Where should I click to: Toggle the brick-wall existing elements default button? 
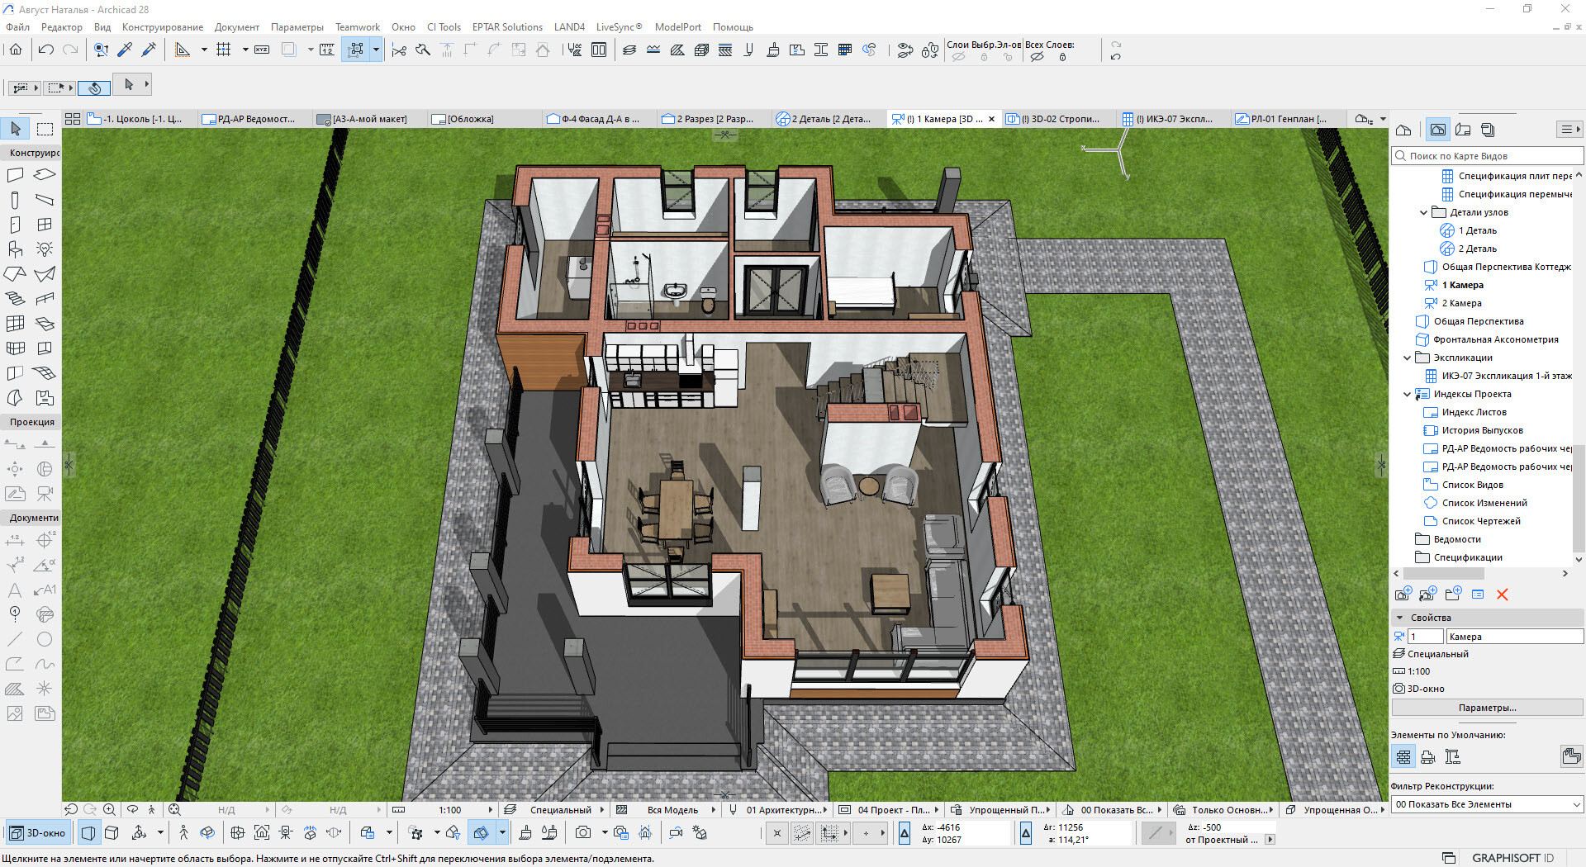coord(1403,756)
